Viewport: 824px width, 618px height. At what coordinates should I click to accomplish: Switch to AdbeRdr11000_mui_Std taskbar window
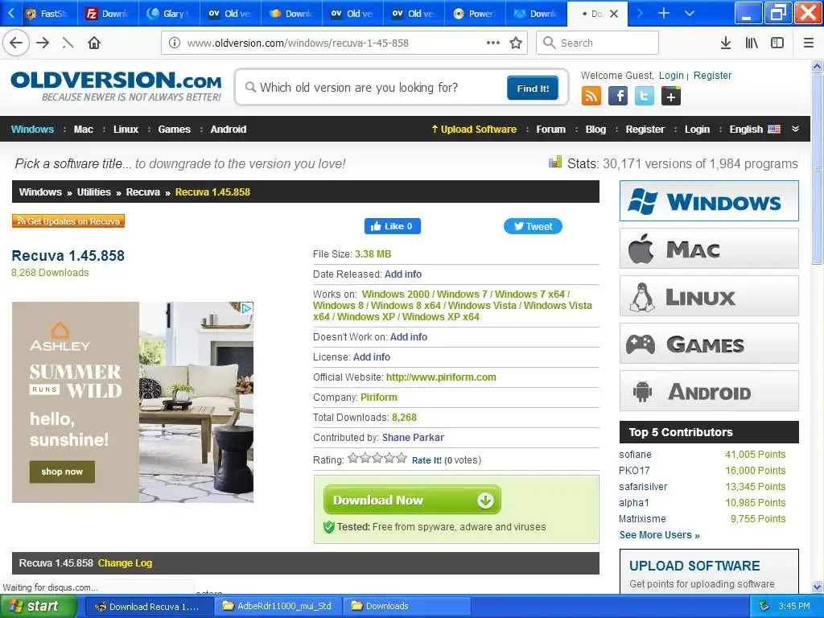pos(278,606)
